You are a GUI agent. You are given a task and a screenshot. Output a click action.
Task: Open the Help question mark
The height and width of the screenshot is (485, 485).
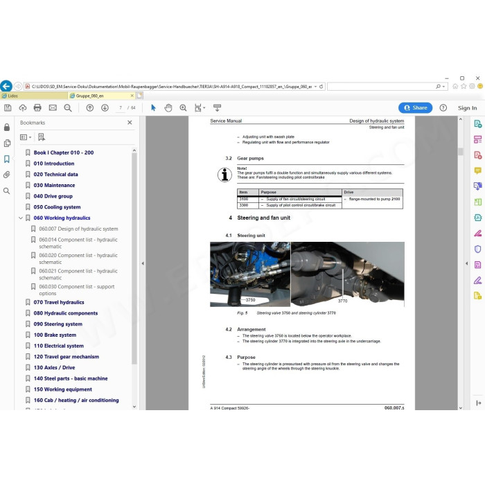pyautogui.click(x=443, y=107)
